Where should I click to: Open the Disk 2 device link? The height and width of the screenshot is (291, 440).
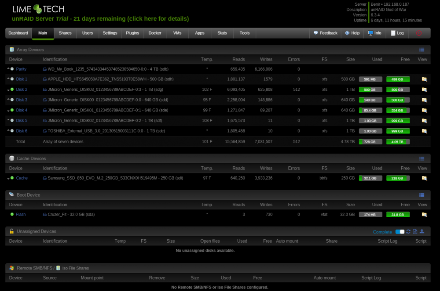pyautogui.click(x=22, y=90)
